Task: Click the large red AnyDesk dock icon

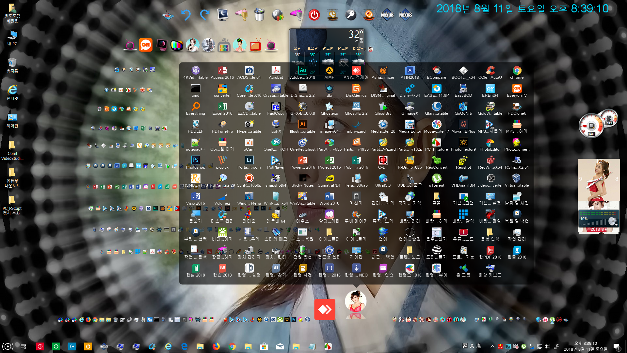Action: (325, 309)
